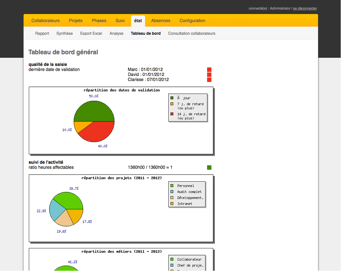Click the 50.0% label on validation chart

click(94, 96)
